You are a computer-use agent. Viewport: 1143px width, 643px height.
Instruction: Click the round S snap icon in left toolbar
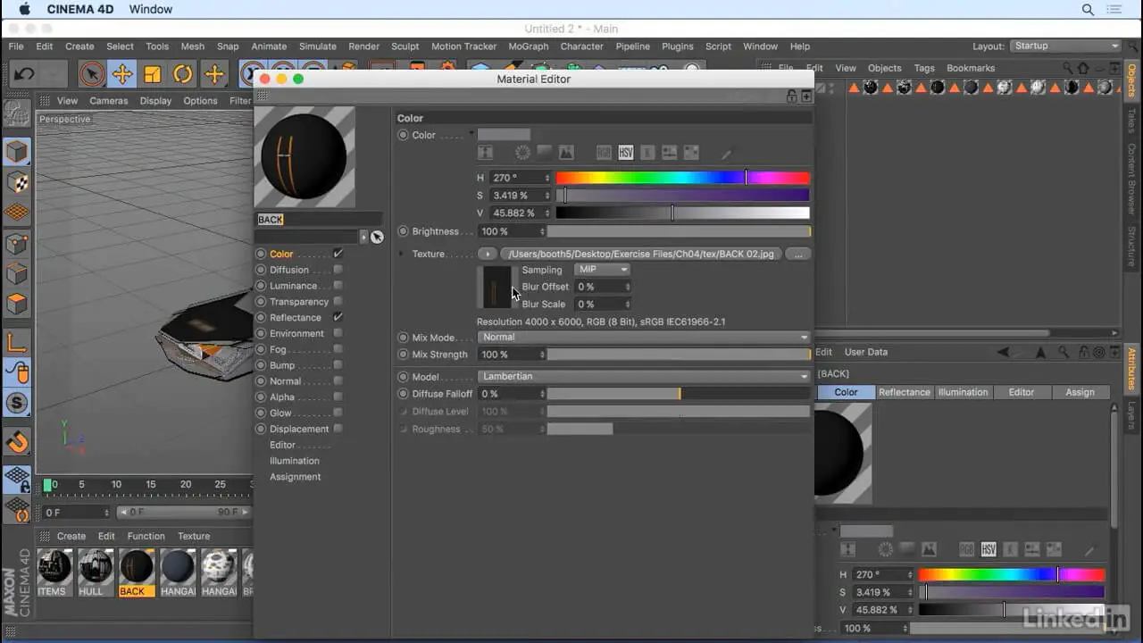click(17, 403)
